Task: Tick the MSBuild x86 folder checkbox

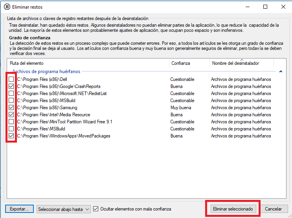Action: [x=11, y=100]
